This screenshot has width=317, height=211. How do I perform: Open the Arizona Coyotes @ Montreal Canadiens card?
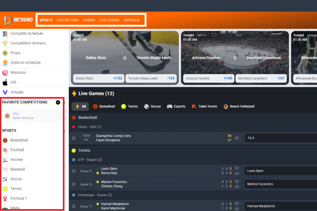coord(235,58)
